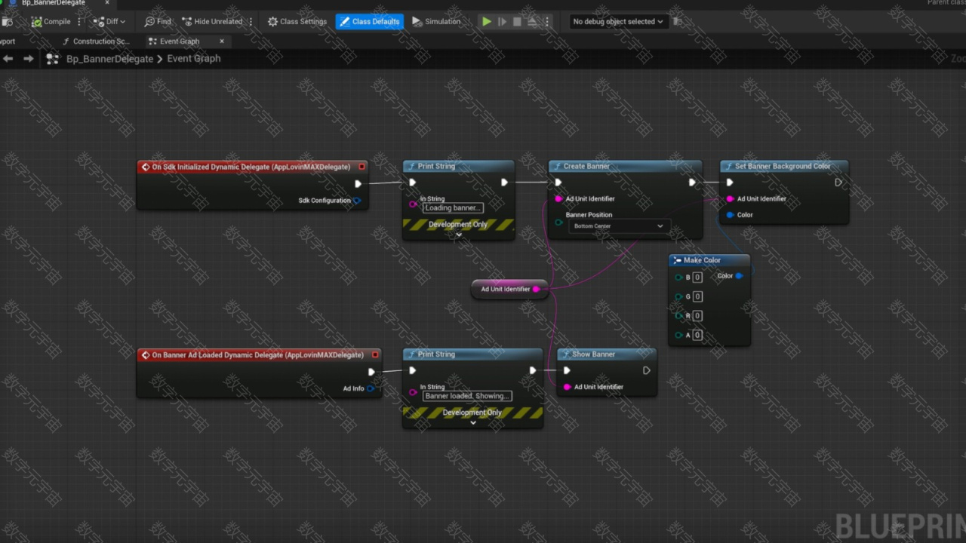Open the Banner Position dropdown
Screen dimensions: 966x543
[x=618, y=226]
